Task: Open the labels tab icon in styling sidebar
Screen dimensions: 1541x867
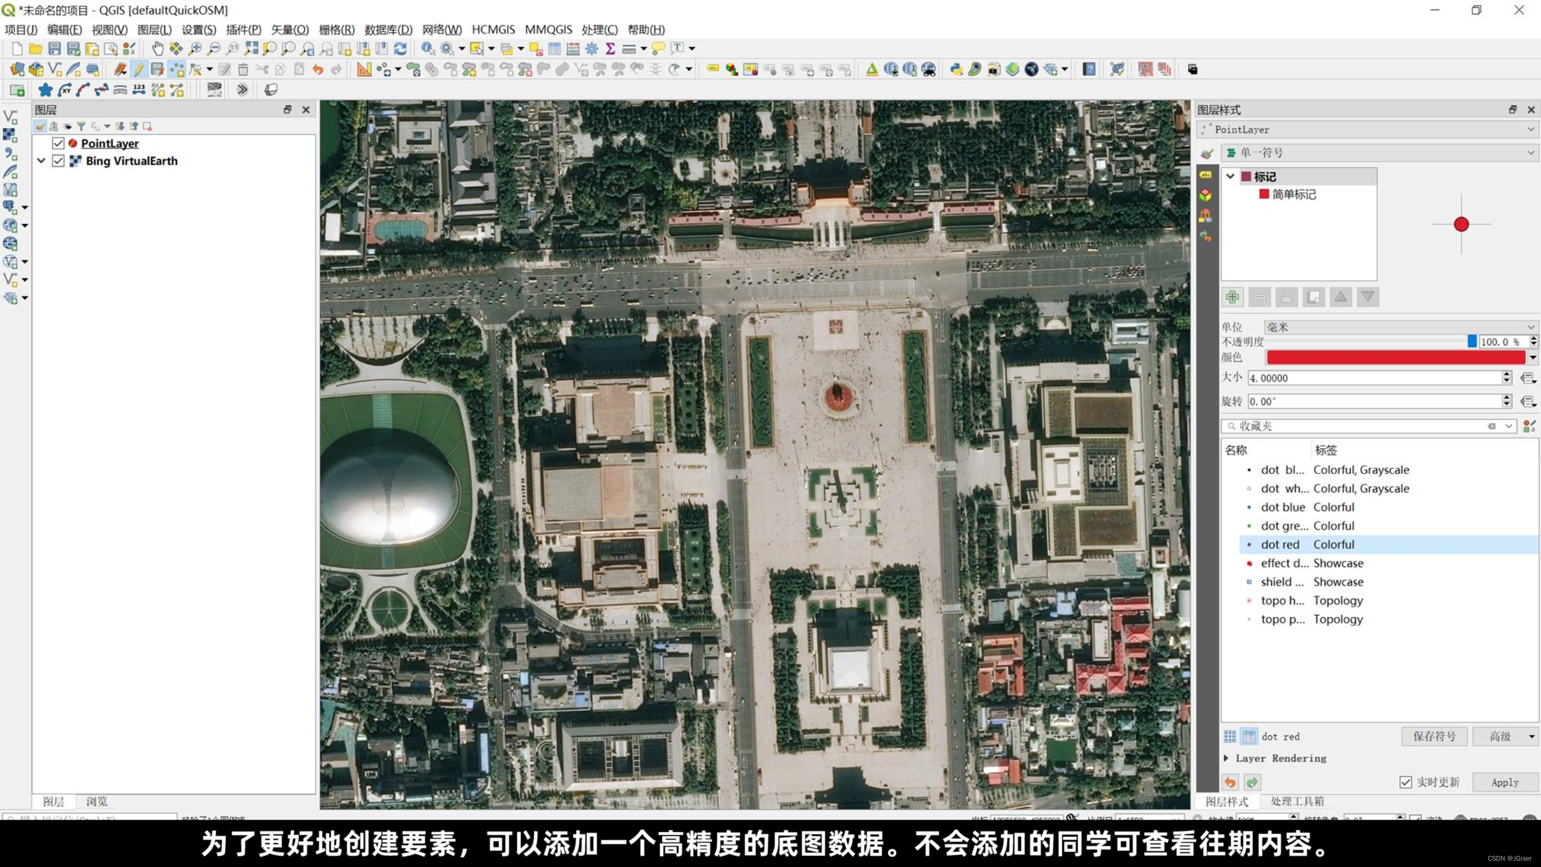Action: (x=1205, y=175)
